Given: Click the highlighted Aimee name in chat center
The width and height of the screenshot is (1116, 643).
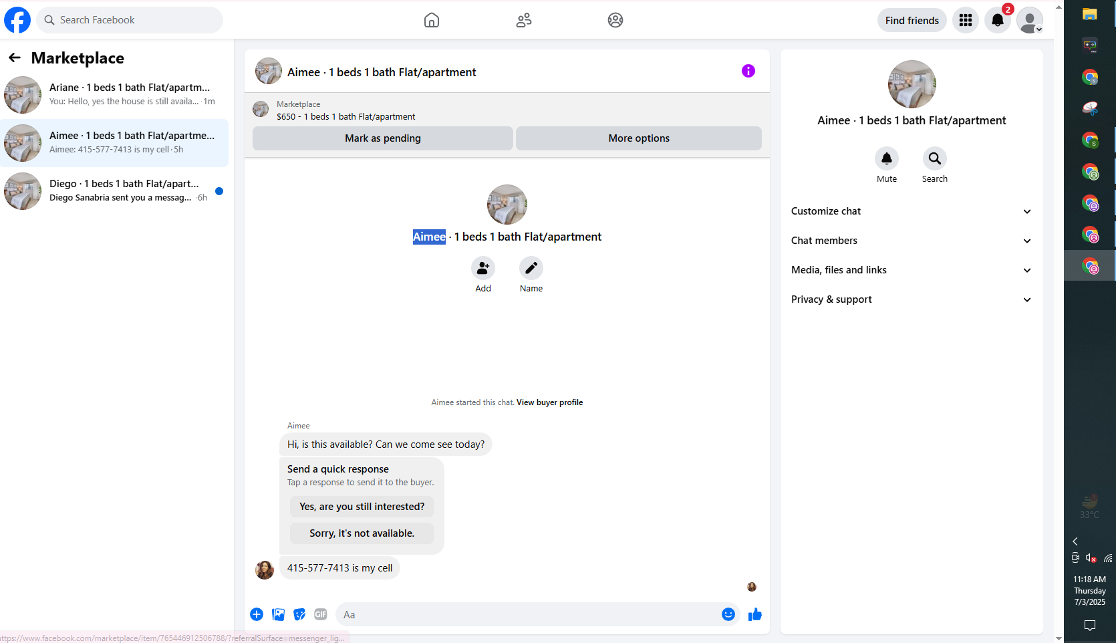Looking at the screenshot, I should [429, 237].
